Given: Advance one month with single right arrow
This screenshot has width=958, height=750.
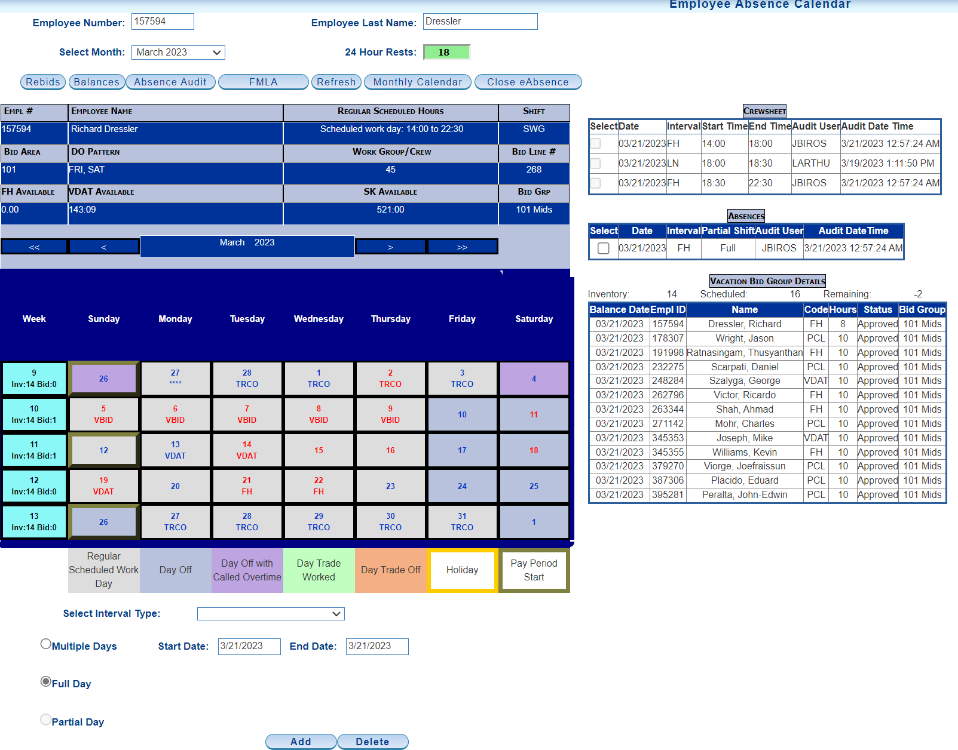Looking at the screenshot, I should pos(390,247).
